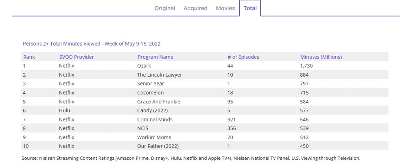The height and width of the screenshot is (165, 407).
Task: Click the NCIS program cell
Action: coord(144,129)
